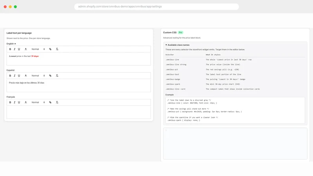
Task: Click the red close window button
Action: click(5, 7)
